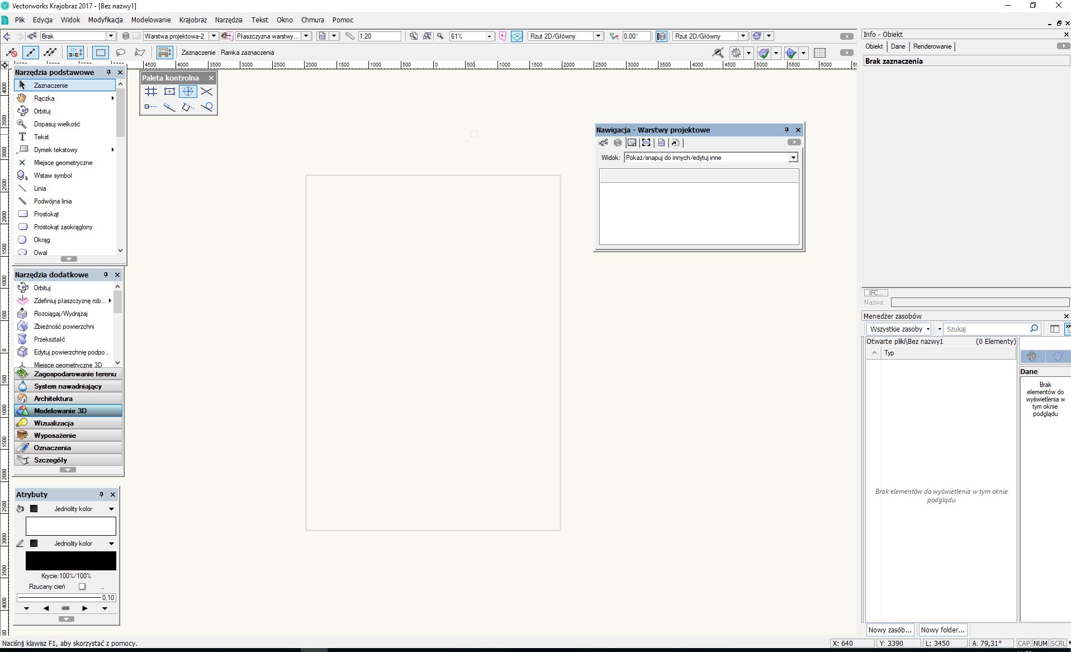Select the Wstaw symbol tool

coord(53,175)
